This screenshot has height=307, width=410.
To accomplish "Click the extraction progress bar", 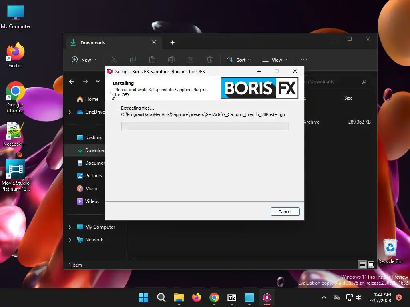I will click(205, 126).
